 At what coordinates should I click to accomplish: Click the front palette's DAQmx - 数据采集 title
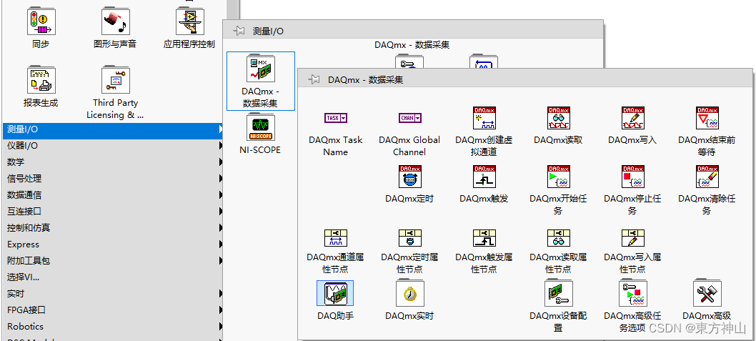(365, 79)
